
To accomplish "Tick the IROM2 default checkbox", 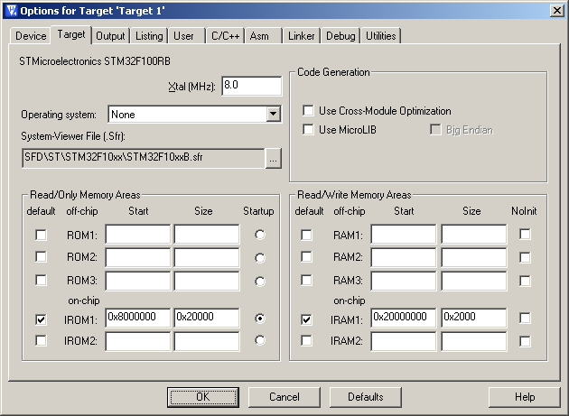I will click(41, 340).
